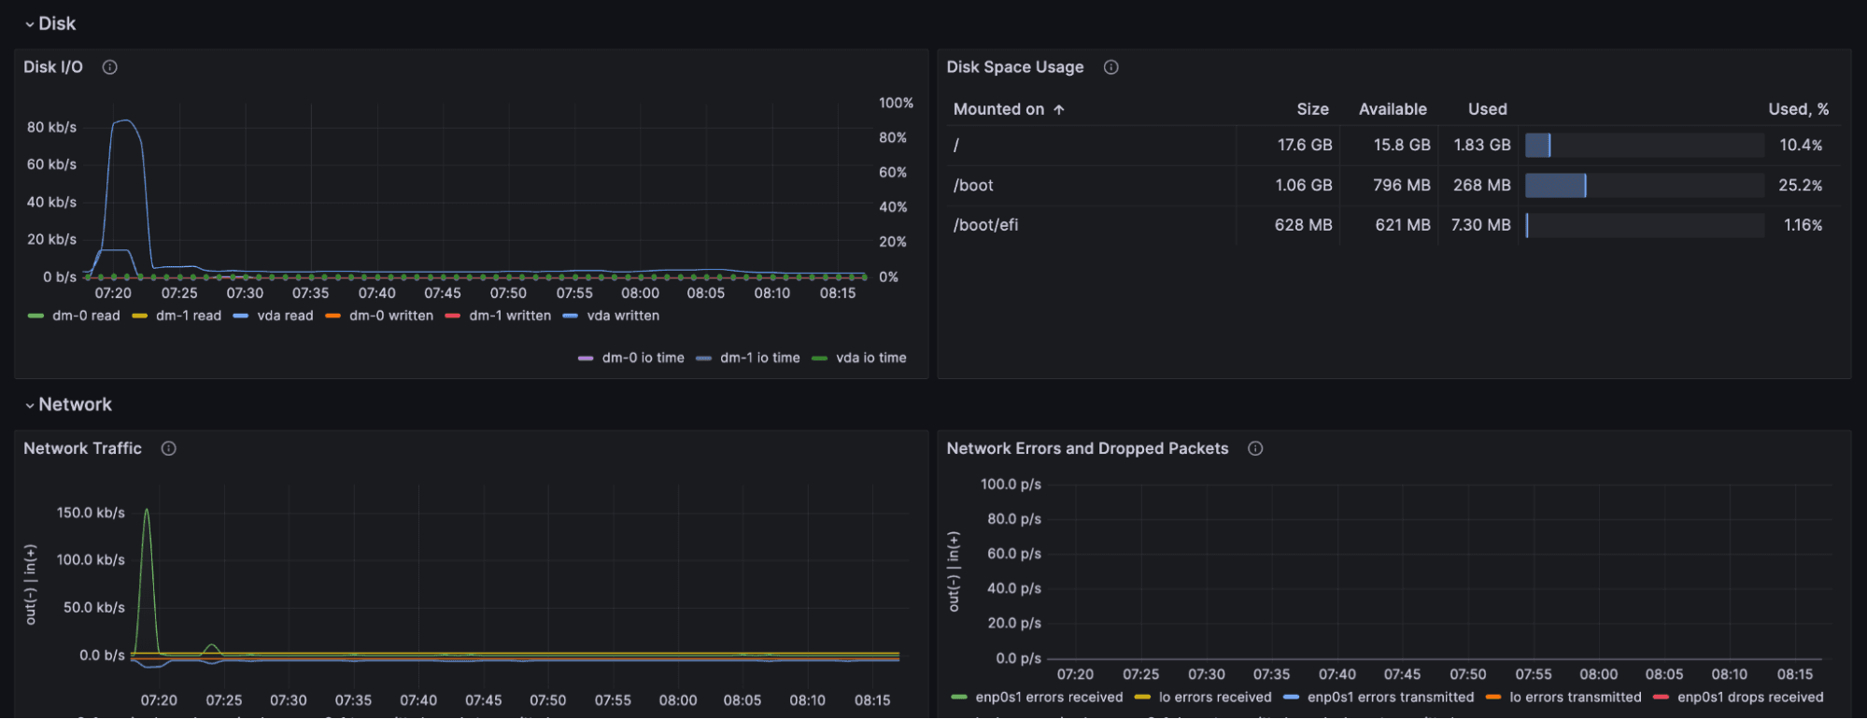Open Network Errors panel info icon
Image resolution: width=1867 pixels, height=719 pixels.
1256,448
